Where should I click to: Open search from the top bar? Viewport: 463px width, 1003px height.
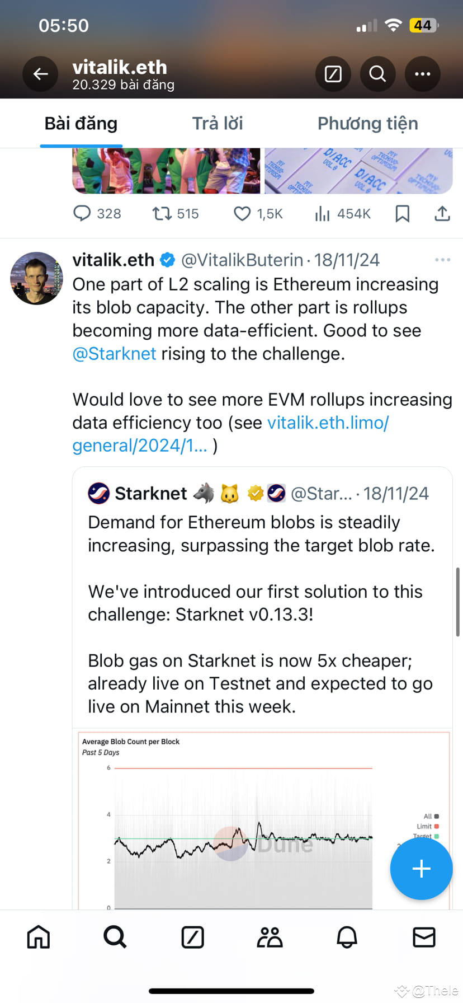[x=377, y=74]
